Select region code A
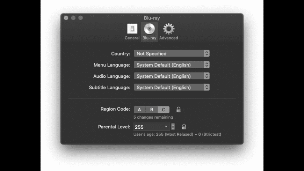304x171 pixels. pos(139,110)
